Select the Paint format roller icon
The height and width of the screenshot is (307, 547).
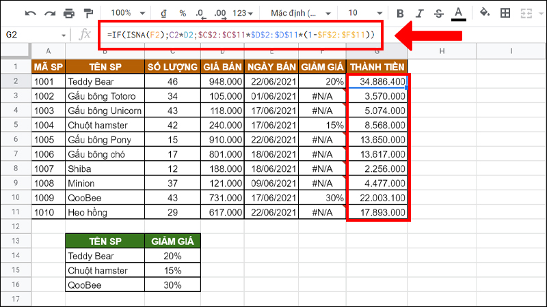coord(88,13)
